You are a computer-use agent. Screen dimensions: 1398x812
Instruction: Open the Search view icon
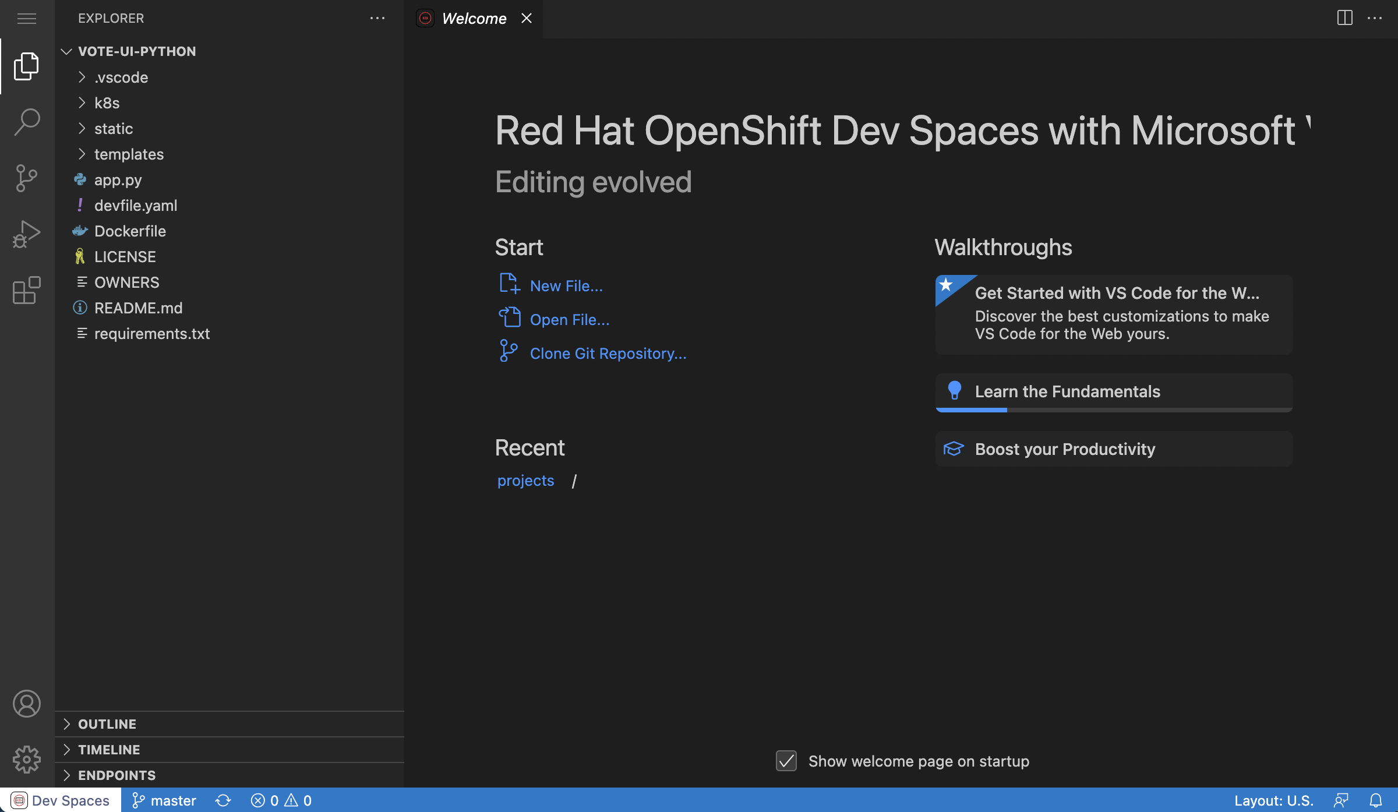(x=27, y=122)
